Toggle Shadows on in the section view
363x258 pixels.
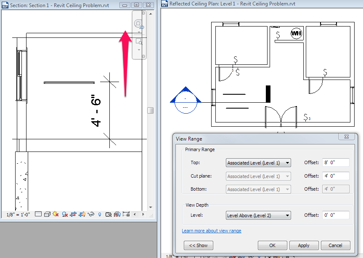(64, 214)
